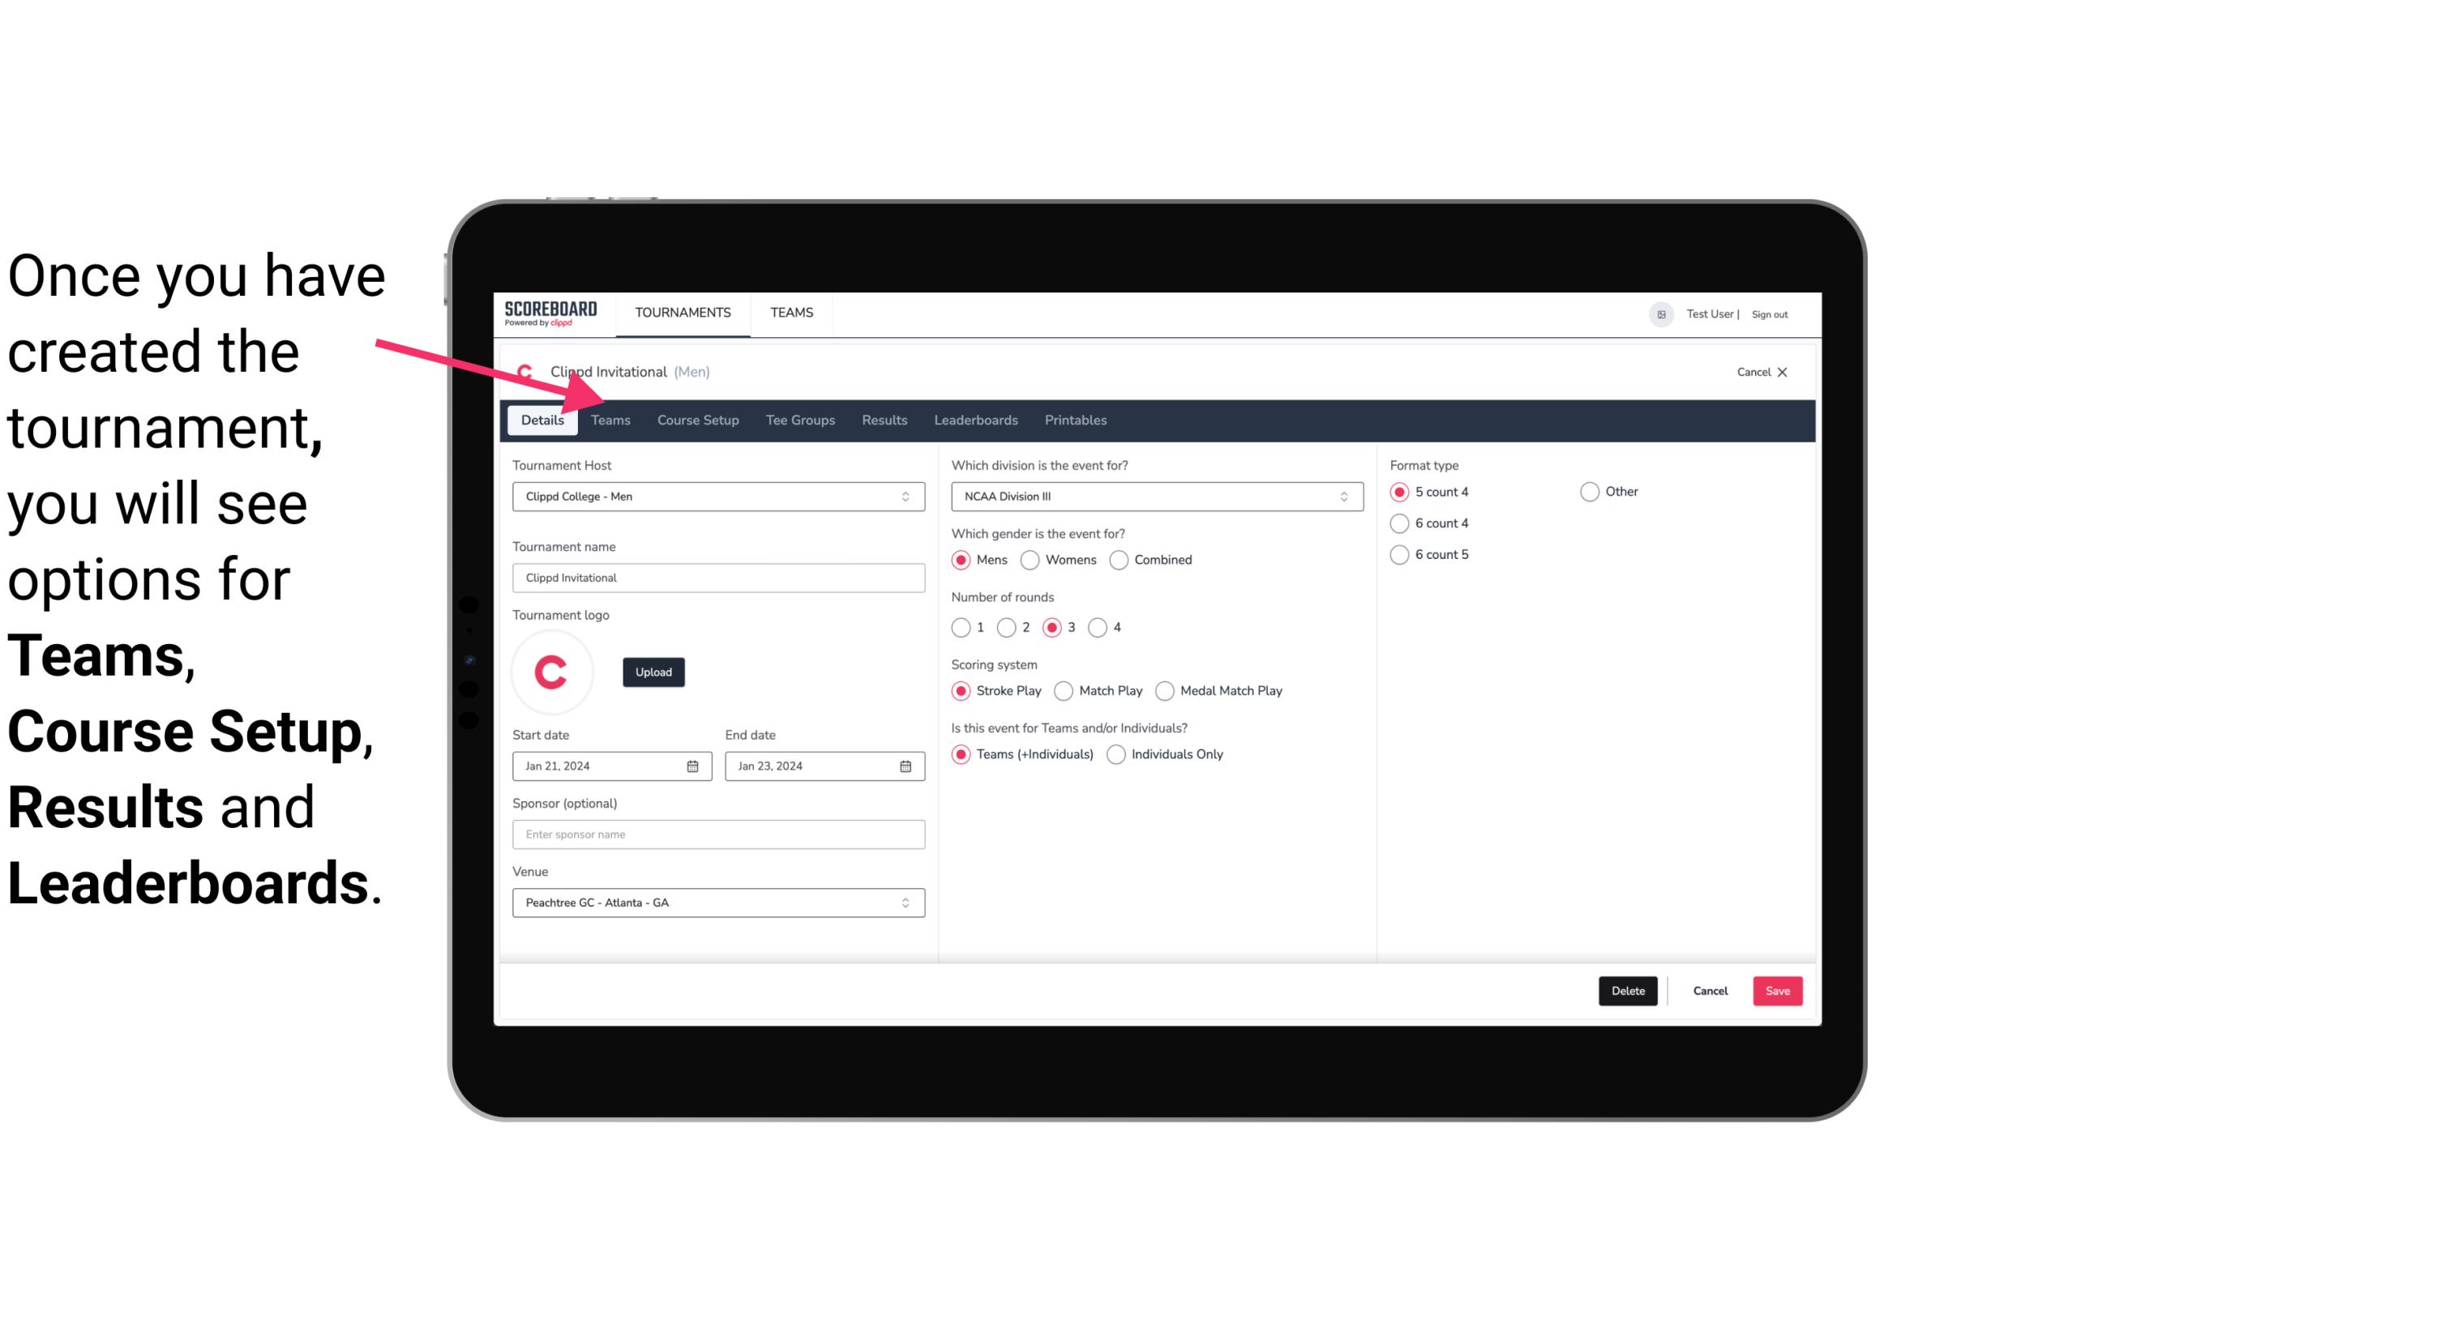The image size is (2453, 1319).
Task: Select the Teams tab
Action: pyautogui.click(x=609, y=419)
